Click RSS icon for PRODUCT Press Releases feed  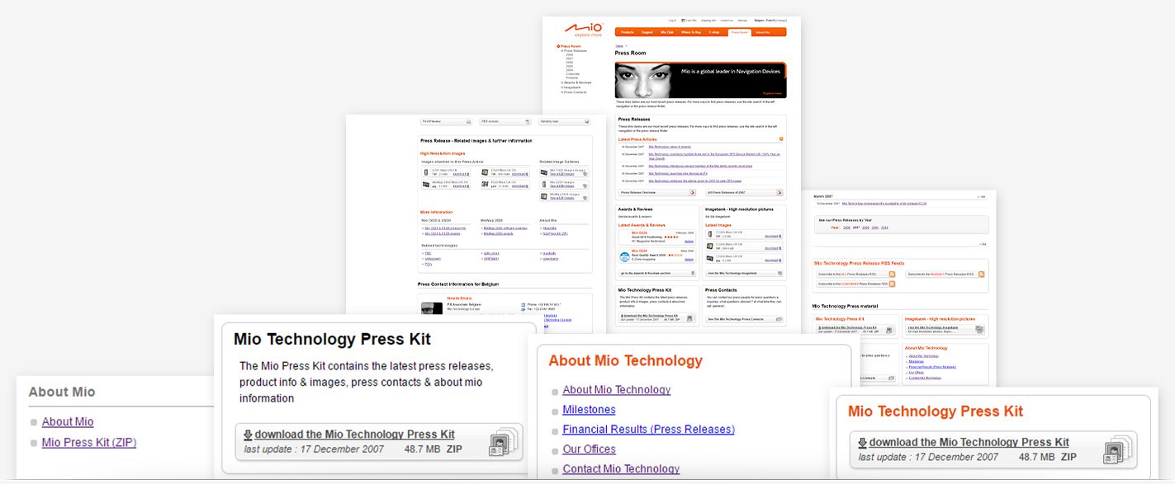(981, 274)
